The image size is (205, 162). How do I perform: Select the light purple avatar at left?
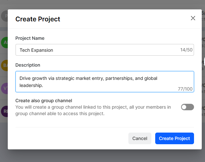pos(4,88)
